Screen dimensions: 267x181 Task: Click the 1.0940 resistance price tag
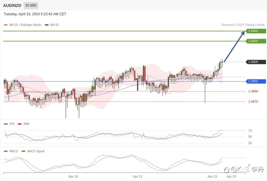click(x=256, y=31)
